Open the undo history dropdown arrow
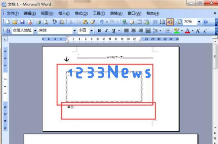 (107, 22)
